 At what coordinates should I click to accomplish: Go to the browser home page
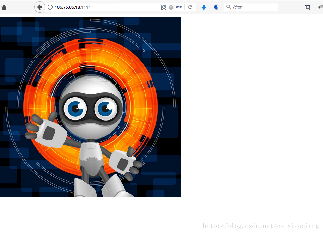pyautogui.click(x=4, y=7)
